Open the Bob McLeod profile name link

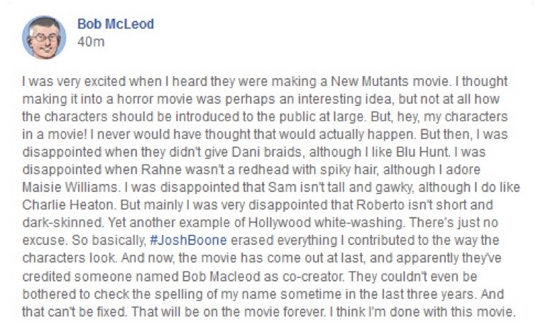116,24
